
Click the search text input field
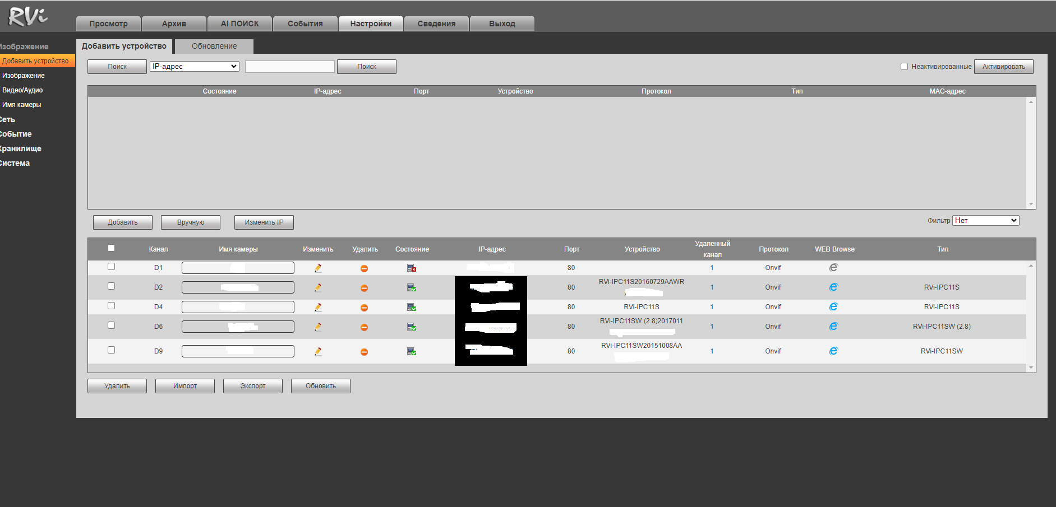point(290,67)
